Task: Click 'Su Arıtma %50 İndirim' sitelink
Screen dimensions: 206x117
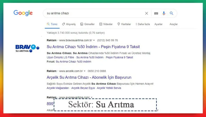Action: [90, 57]
